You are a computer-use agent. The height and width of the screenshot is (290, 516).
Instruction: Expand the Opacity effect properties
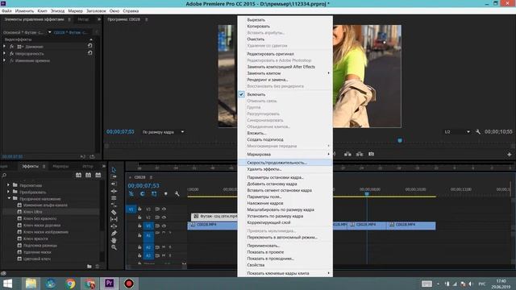[x=4, y=53]
